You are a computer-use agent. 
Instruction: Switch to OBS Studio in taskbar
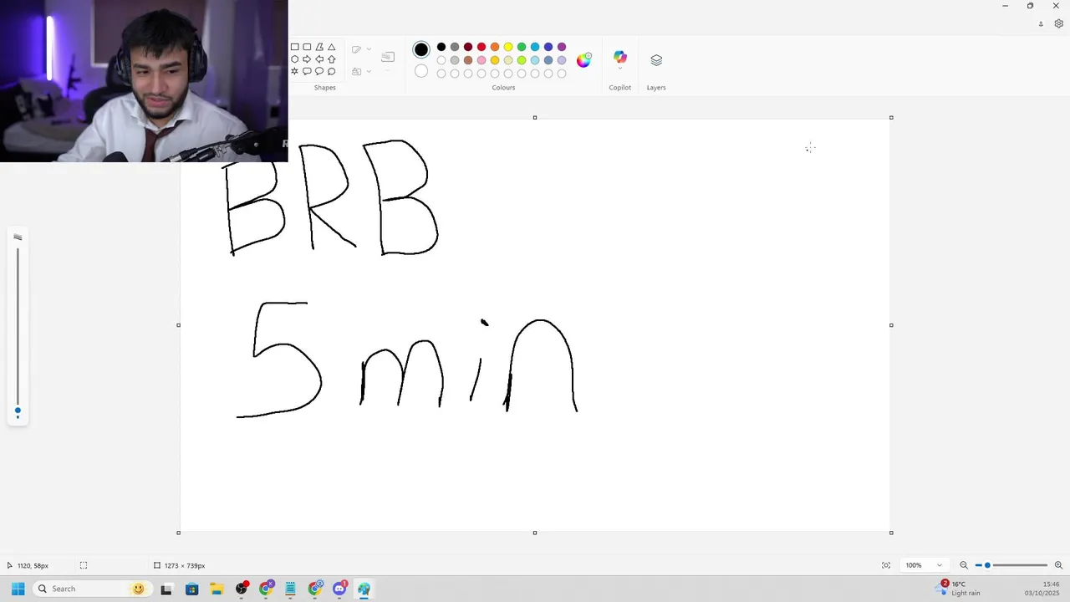(242, 589)
